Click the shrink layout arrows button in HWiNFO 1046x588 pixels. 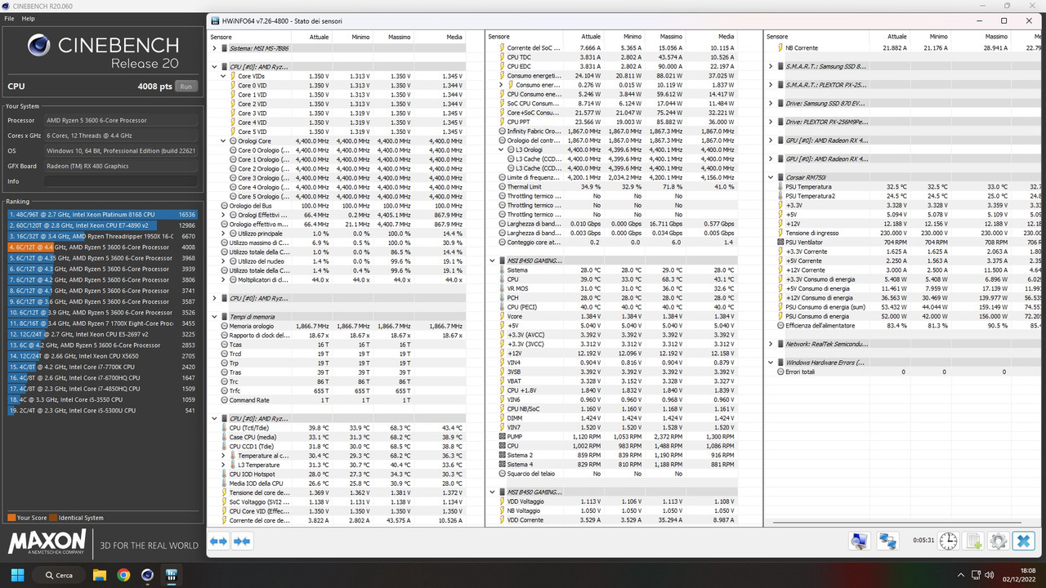pos(242,541)
